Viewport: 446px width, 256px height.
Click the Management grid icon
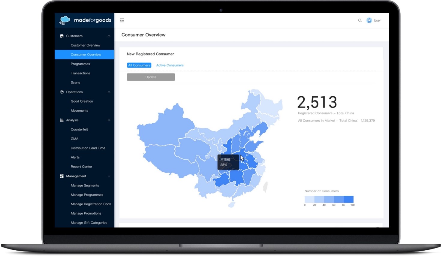pos(62,176)
